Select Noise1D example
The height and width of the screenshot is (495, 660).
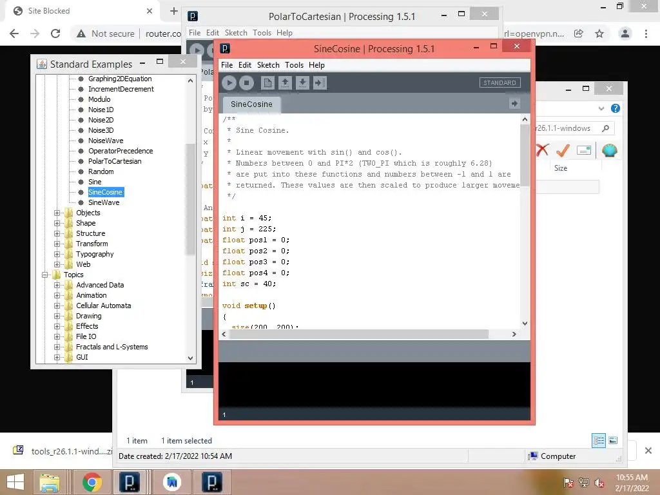(101, 110)
